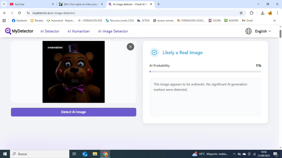The height and width of the screenshot is (158, 282).
Task: Open the Astursalud bookmark
Action: pos(60,21)
